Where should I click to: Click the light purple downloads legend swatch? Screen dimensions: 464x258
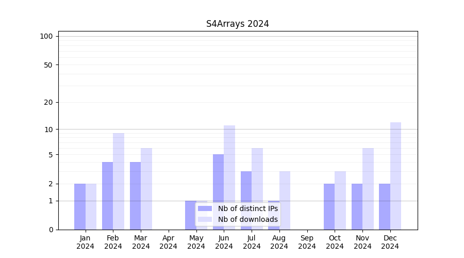click(x=205, y=219)
